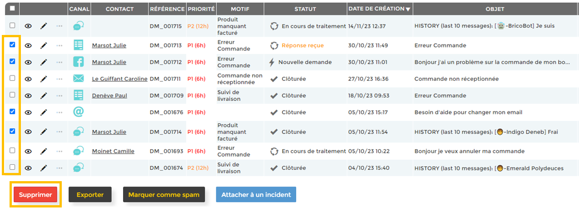Click the chat bubble icon for DM_001714

coord(79,132)
